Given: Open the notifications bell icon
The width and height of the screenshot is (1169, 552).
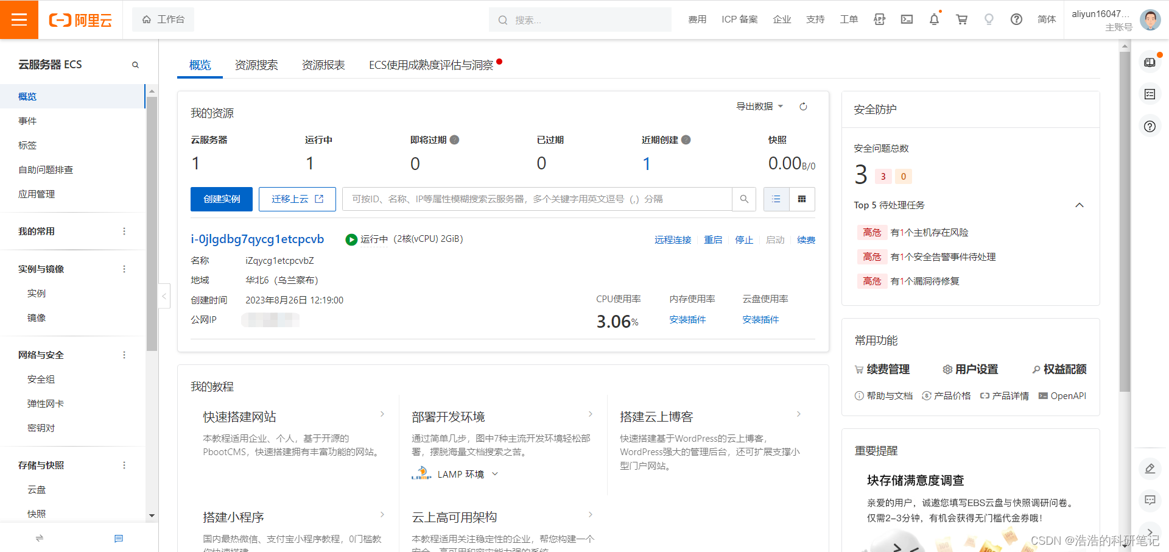Looking at the screenshot, I should click(934, 19).
